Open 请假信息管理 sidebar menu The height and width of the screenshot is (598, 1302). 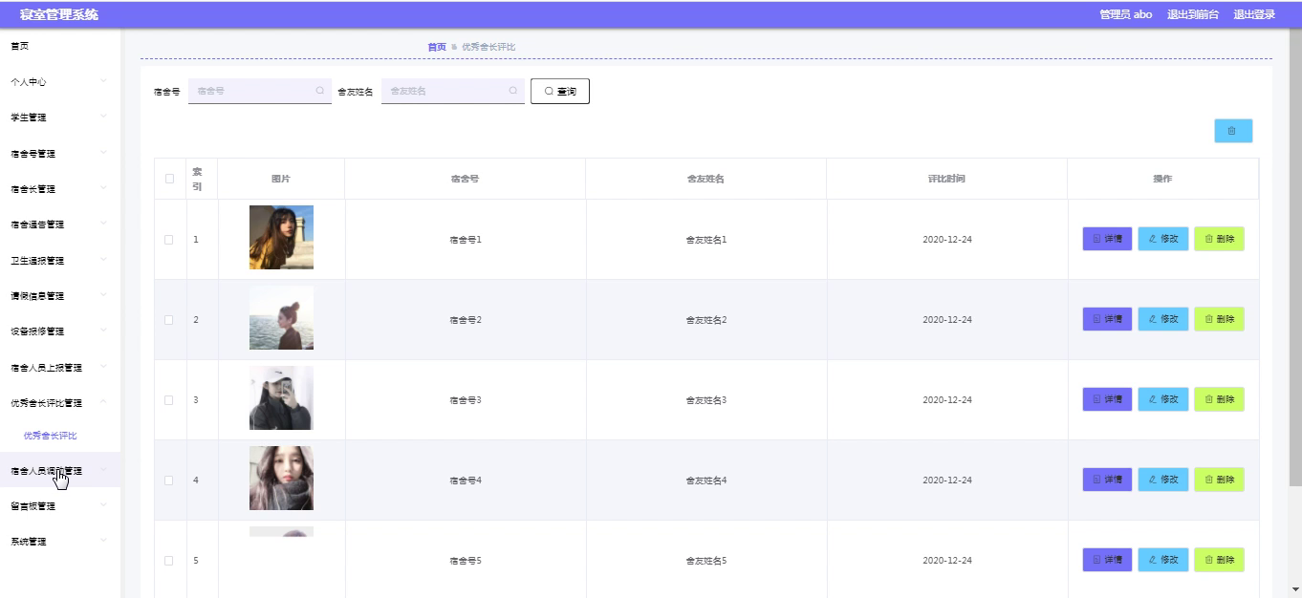tap(60, 296)
